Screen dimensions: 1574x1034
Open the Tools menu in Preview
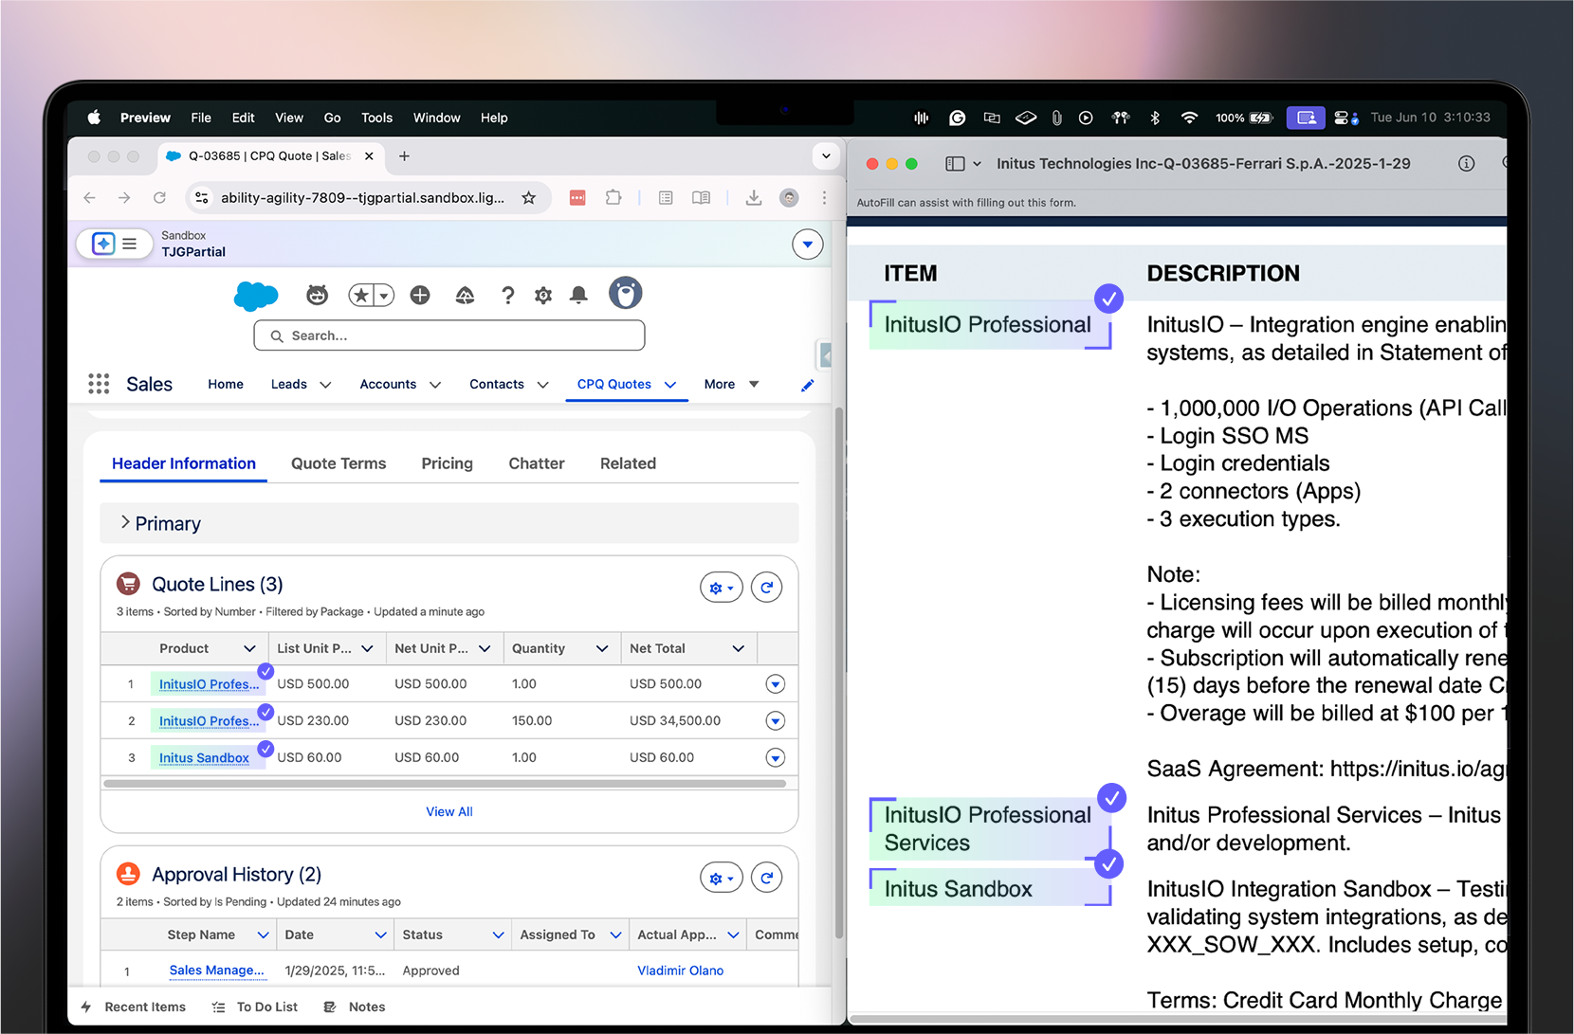(376, 118)
